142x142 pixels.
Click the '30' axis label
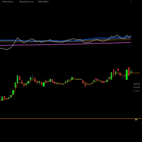pos(136,120)
